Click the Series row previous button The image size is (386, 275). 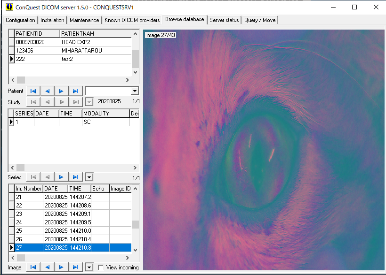click(x=48, y=177)
